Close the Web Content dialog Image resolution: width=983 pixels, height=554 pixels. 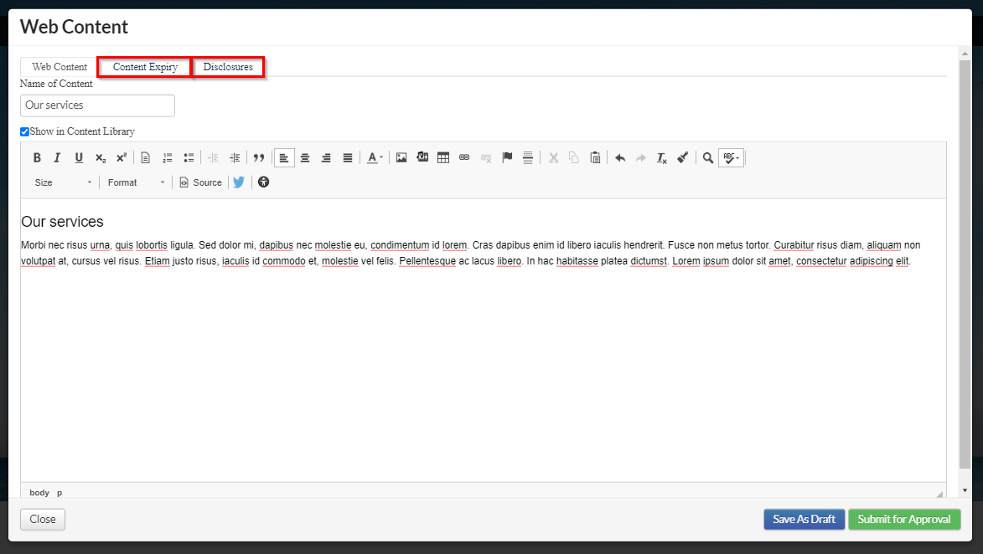pos(43,519)
